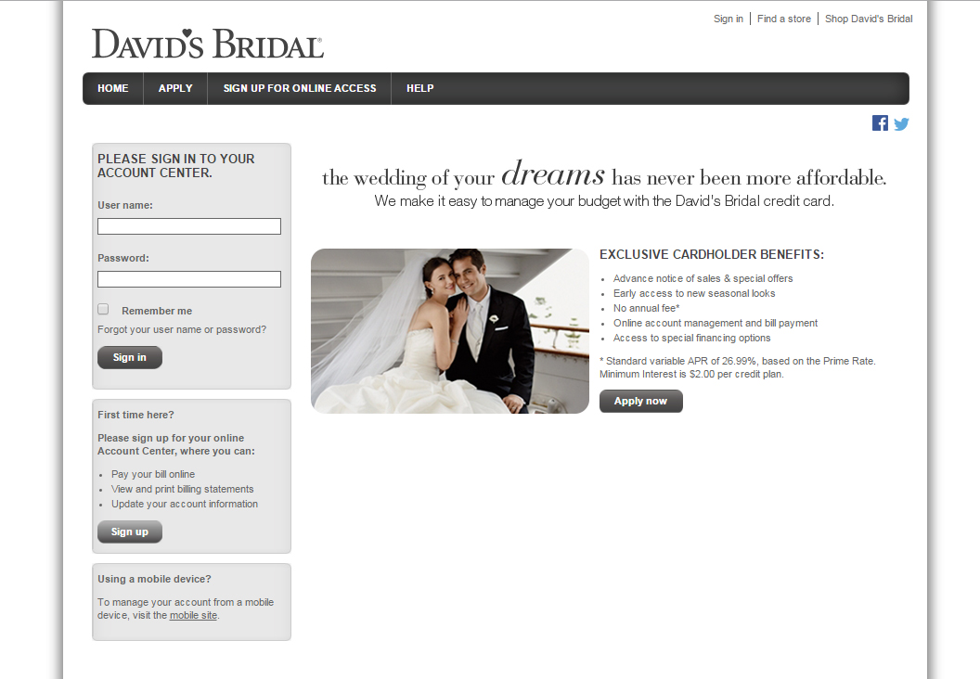Click the Apply now button
This screenshot has width=980, height=679.
[640, 401]
